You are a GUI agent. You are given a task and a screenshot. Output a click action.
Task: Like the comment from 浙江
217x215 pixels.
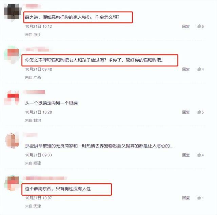(200, 26)
